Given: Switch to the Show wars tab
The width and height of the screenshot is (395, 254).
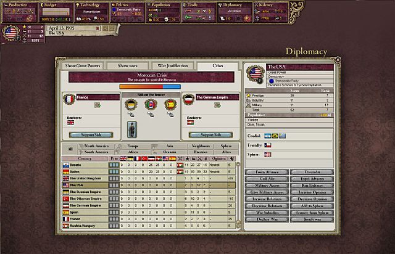Looking at the screenshot, I should 128,66.
